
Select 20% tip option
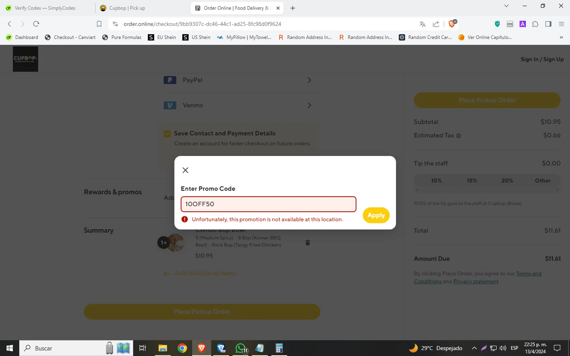[507, 181]
